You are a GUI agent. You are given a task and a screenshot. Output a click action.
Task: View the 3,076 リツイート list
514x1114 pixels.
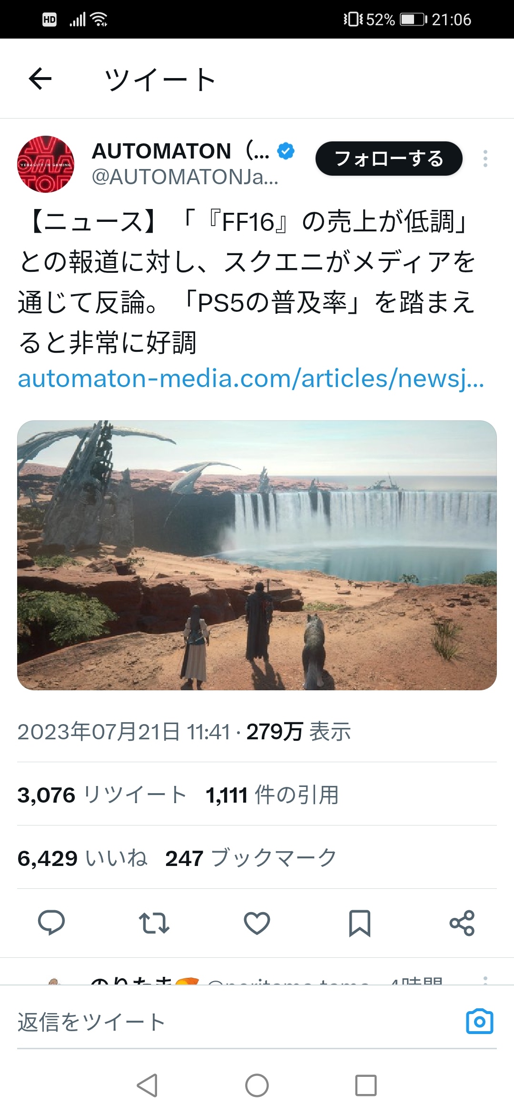click(102, 795)
